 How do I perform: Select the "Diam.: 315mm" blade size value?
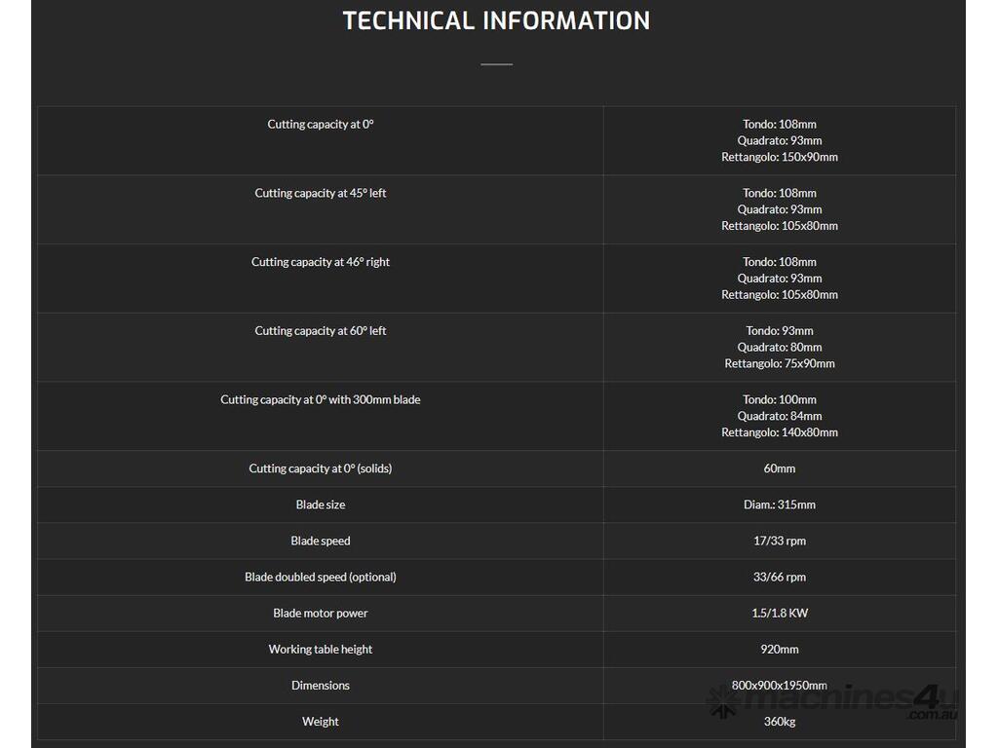(780, 505)
